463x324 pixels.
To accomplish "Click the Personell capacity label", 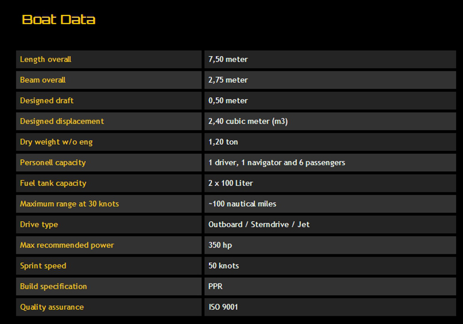I will tap(53, 163).
